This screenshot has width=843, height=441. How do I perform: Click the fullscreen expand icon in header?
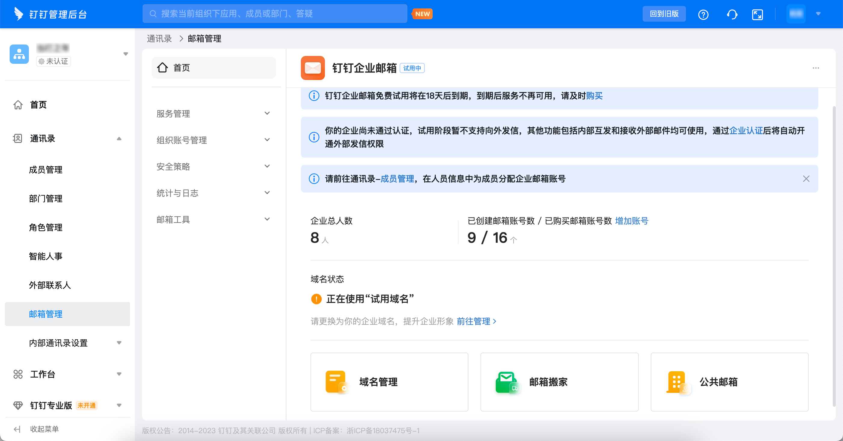[757, 14]
